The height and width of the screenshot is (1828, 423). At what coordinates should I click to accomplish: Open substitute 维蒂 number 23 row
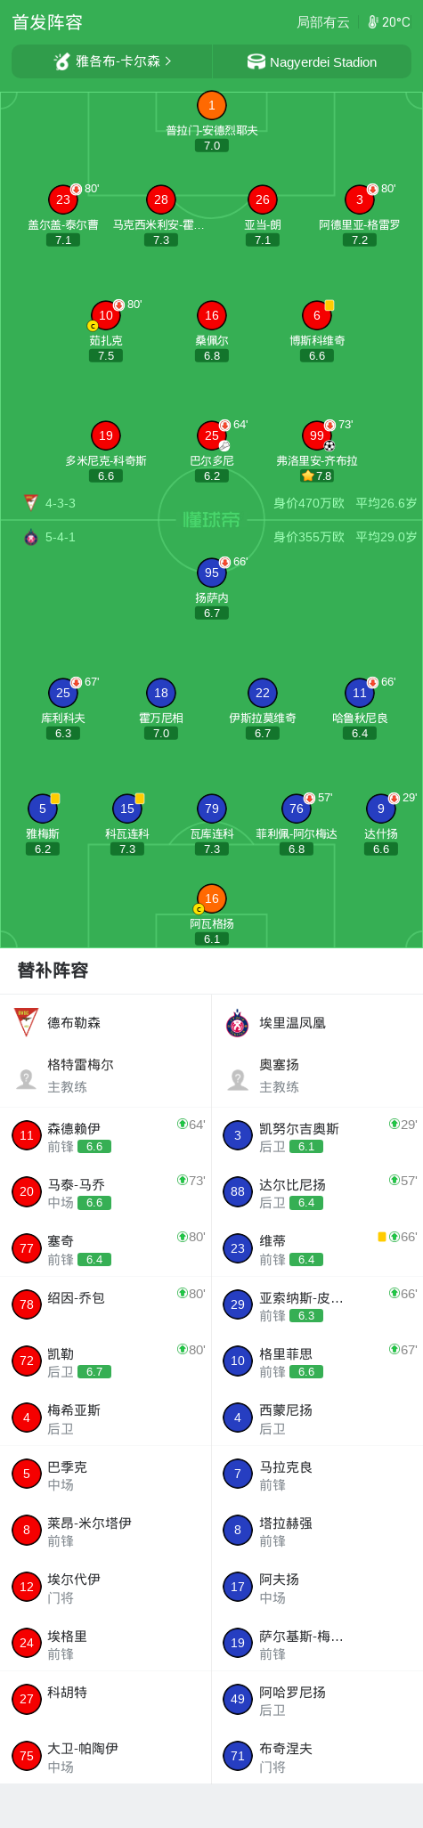(318, 1248)
